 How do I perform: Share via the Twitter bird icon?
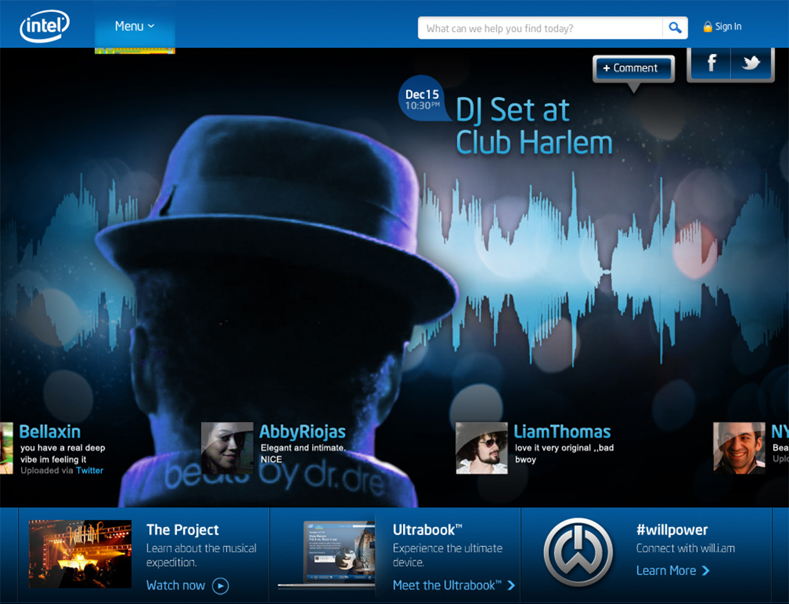click(x=752, y=64)
